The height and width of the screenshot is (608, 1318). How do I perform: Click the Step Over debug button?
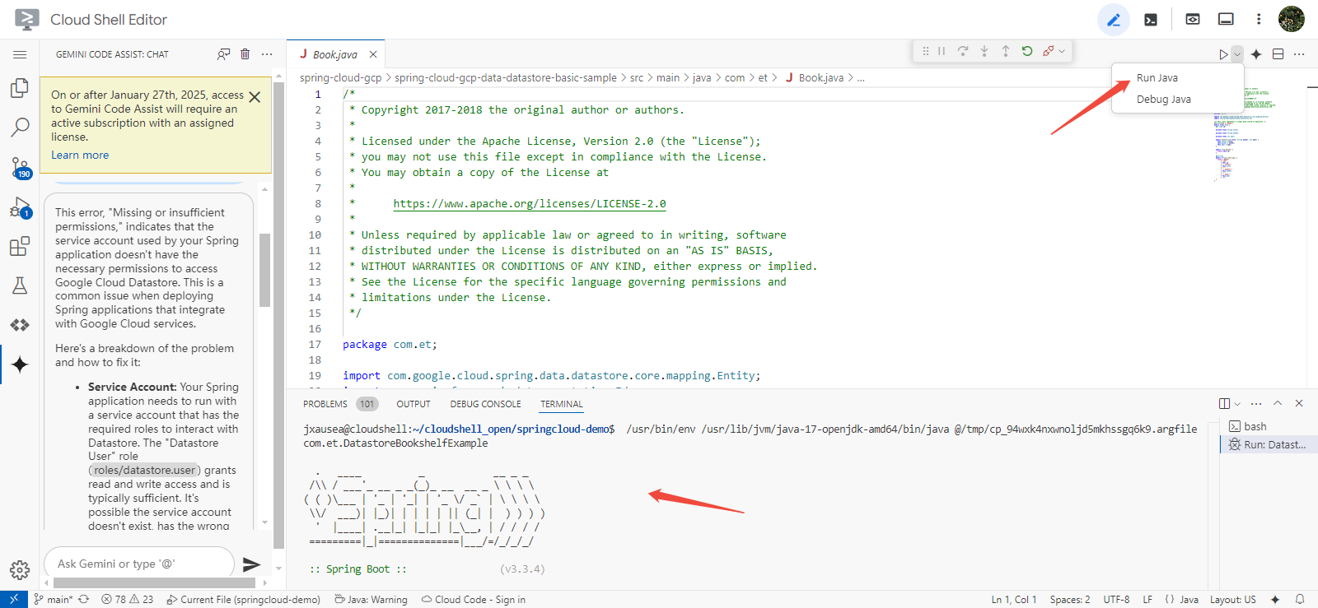point(963,51)
